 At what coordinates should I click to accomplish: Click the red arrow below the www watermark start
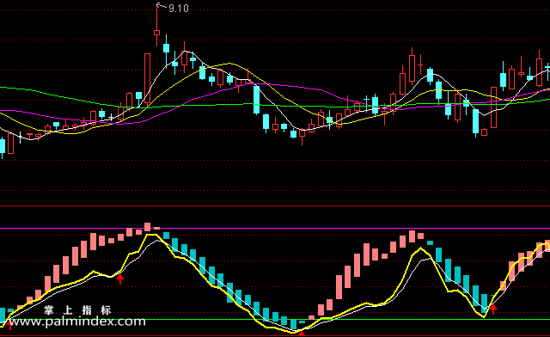click(9, 327)
